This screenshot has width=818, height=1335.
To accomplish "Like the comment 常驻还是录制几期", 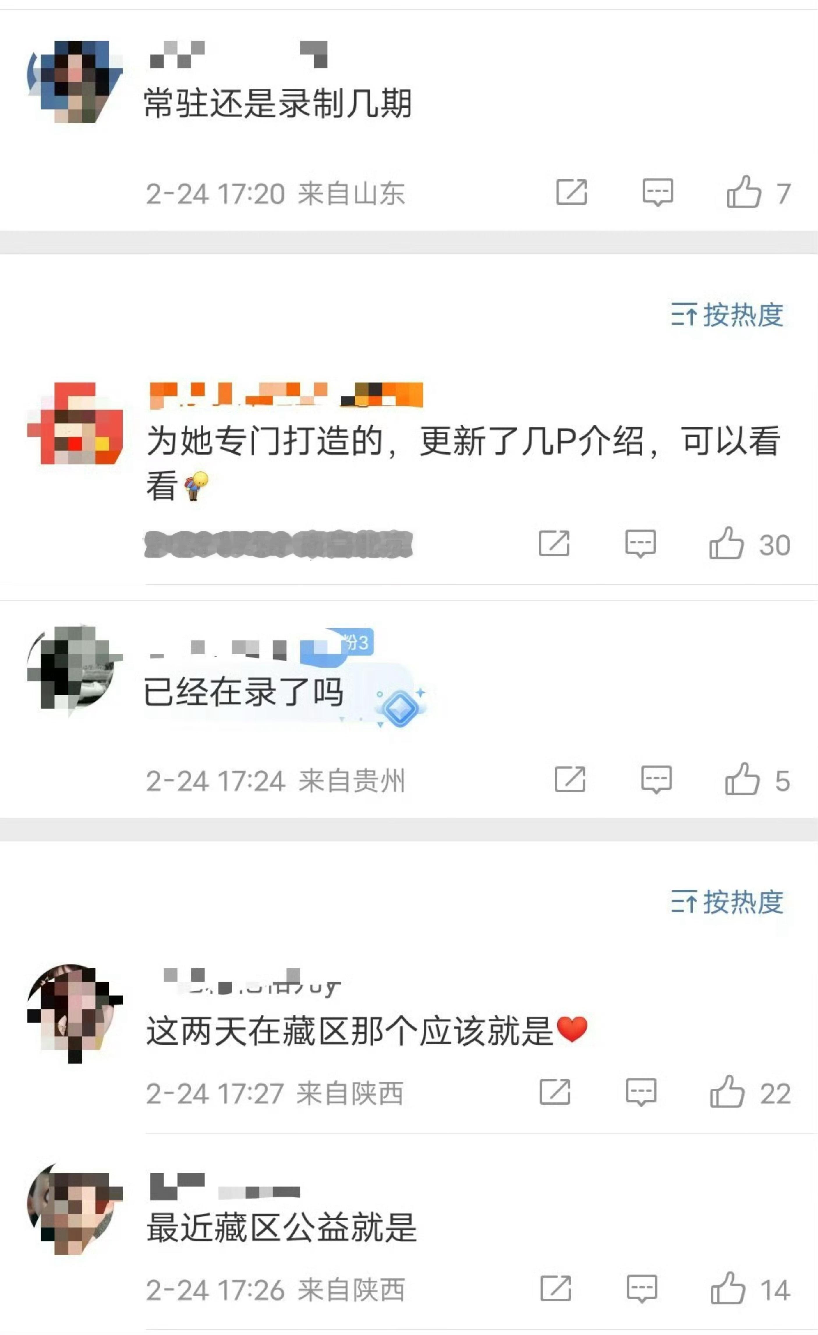I will (x=744, y=192).
